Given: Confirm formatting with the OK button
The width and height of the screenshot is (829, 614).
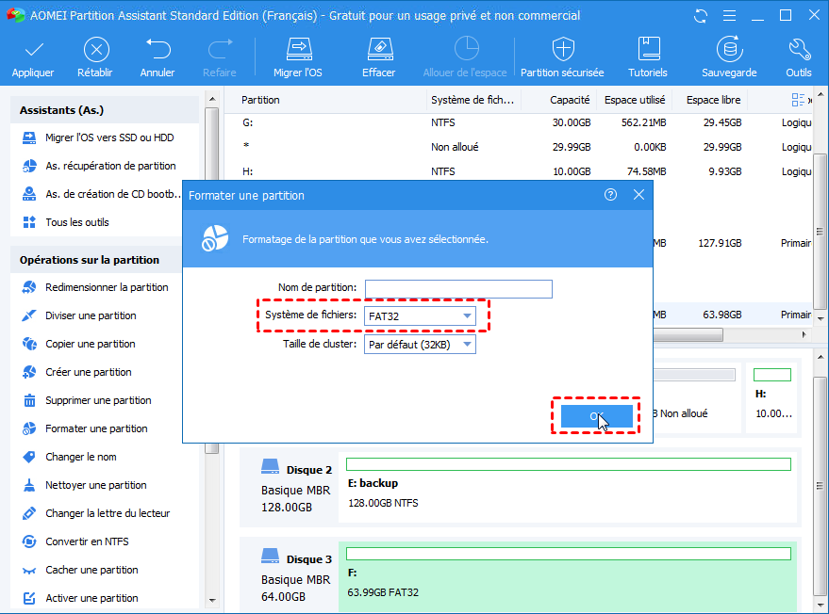Looking at the screenshot, I should point(596,416).
